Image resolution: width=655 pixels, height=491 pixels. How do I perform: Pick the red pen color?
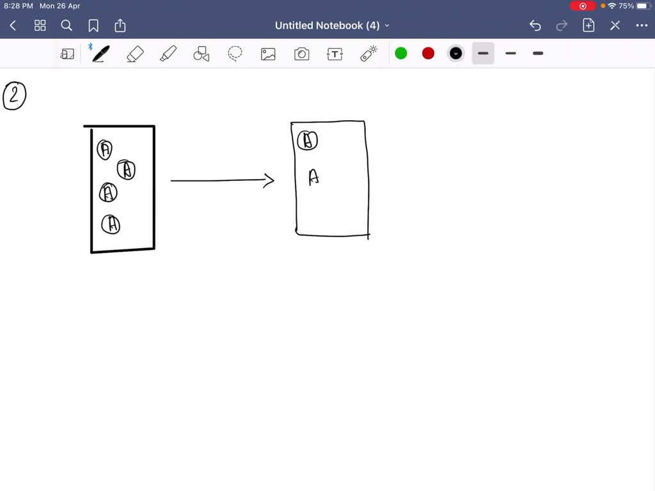coord(428,54)
